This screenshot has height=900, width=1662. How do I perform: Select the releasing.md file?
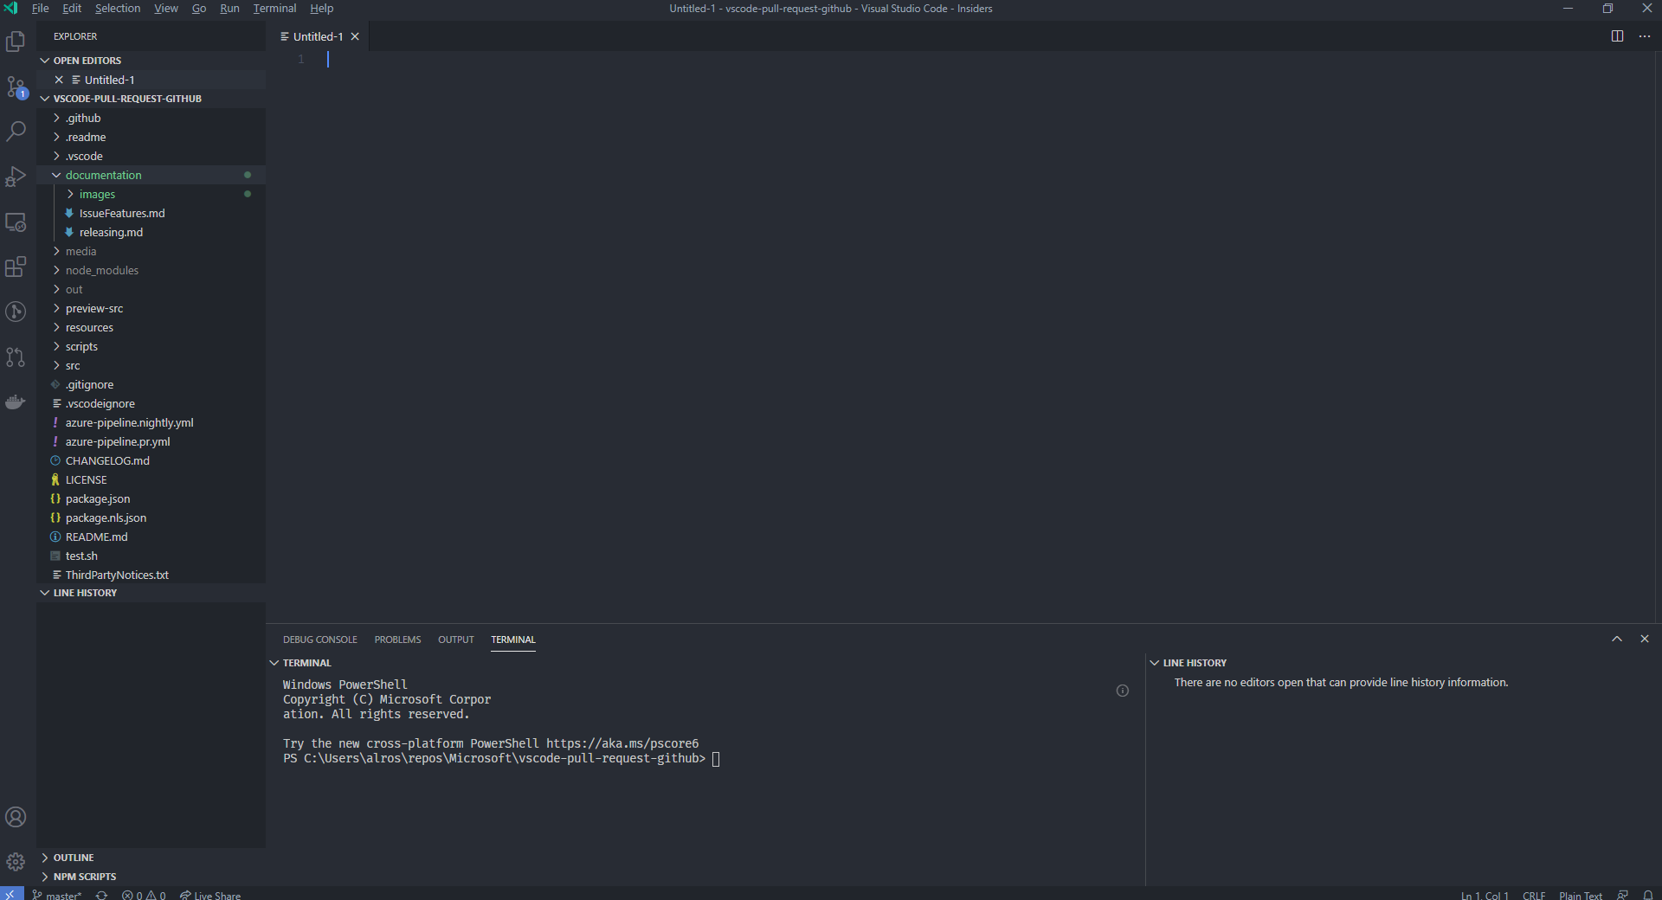tap(111, 232)
